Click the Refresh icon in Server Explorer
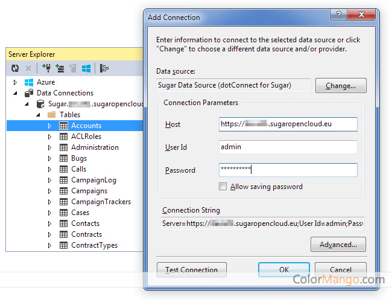 pyautogui.click(x=15, y=68)
